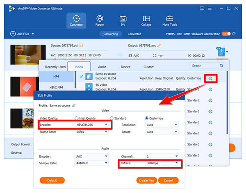Viewport: 246px width, 193px height.
Task: Expand the Add Files dropdown arrow
Action: [x=33, y=34]
